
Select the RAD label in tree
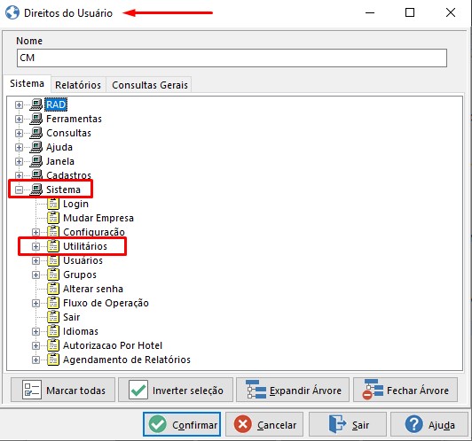56,104
